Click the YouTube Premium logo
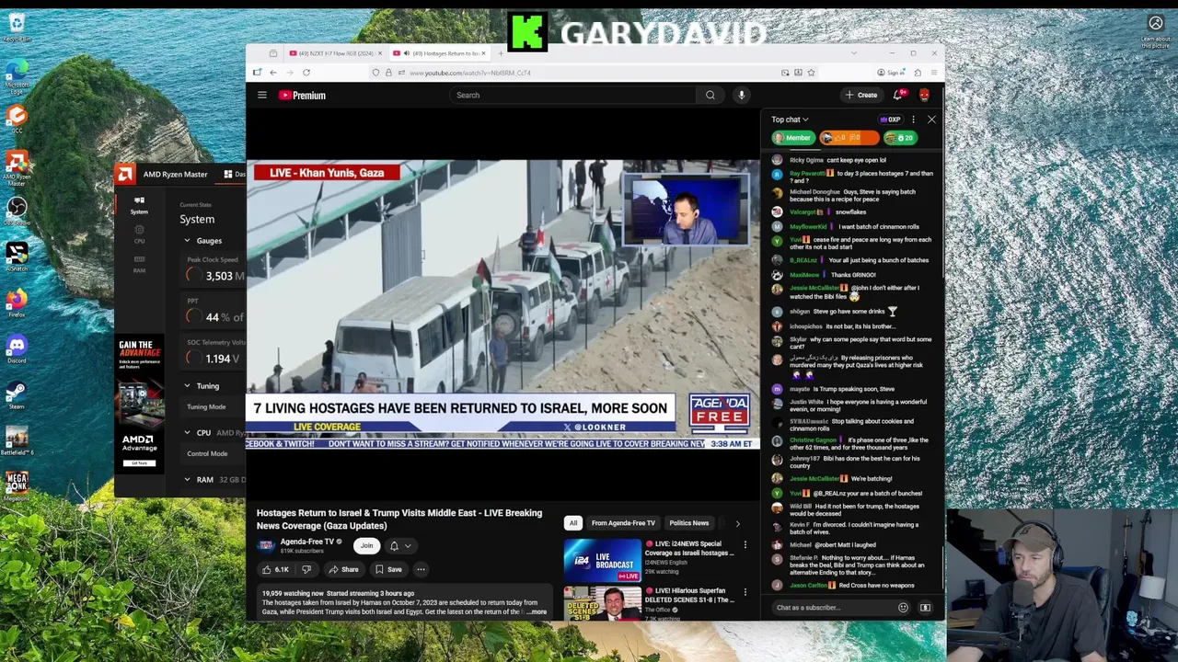Screen dimensions: 1178x662 (x=303, y=95)
